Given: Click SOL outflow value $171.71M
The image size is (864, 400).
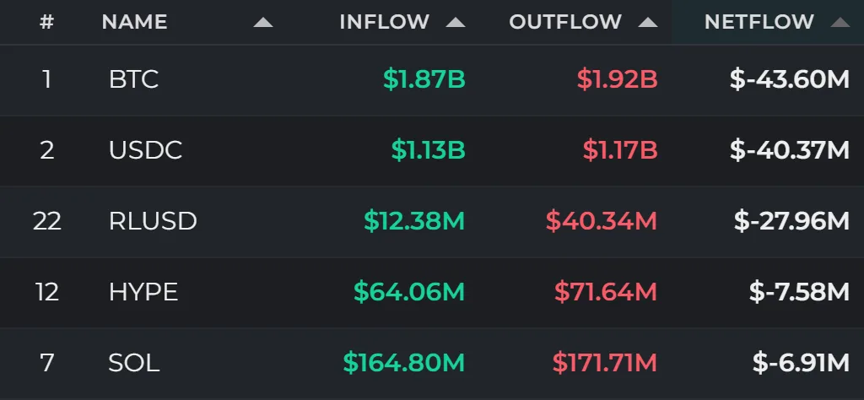Looking at the screenshot, I should [605, 363].
